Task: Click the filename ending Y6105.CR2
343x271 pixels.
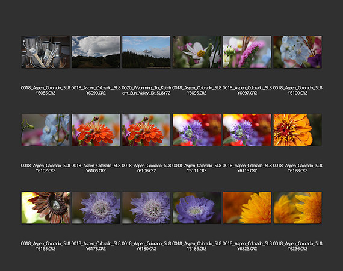Action: [x=96, y=168]
